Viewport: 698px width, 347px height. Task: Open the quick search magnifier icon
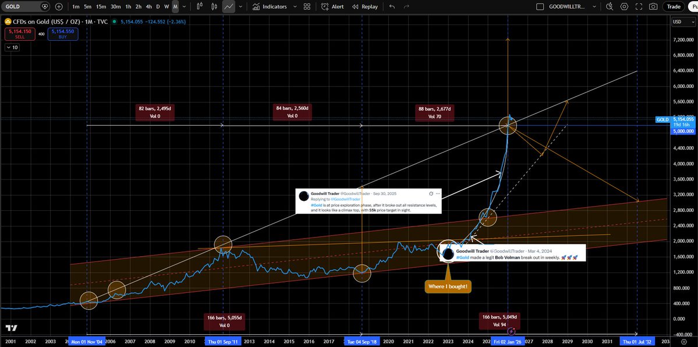tap(610, 6)
